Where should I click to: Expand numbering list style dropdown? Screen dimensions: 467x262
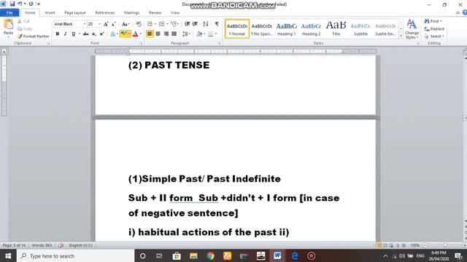(x=167, y=24)
